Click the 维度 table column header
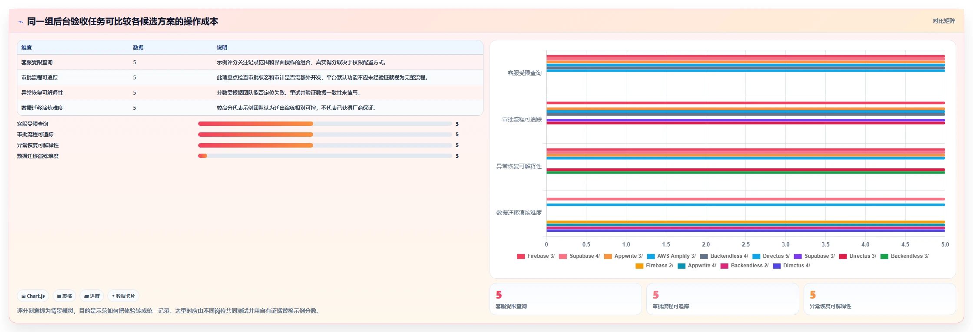Image resolution: width=973 pixels, height=332 pixels. (x=26, y=48)
